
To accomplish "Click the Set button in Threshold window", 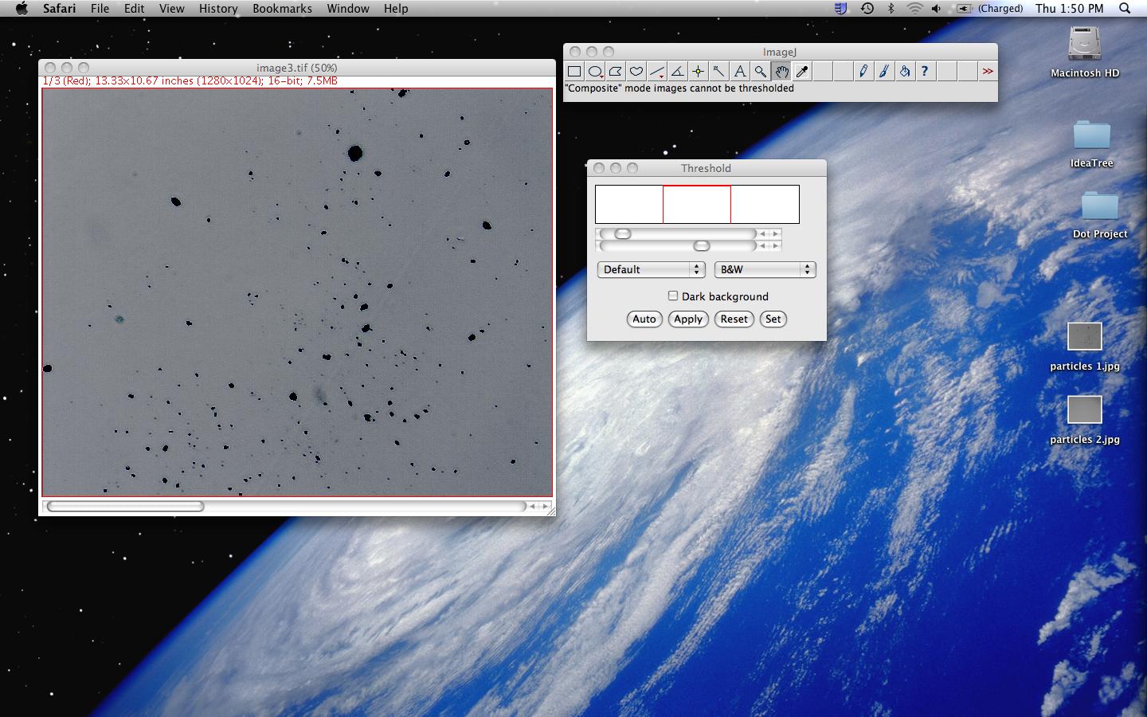I will tap(773, 319).
